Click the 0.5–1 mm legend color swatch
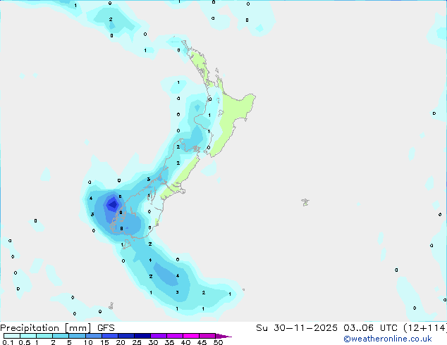The image size is (447, 345). coord(28,336)
